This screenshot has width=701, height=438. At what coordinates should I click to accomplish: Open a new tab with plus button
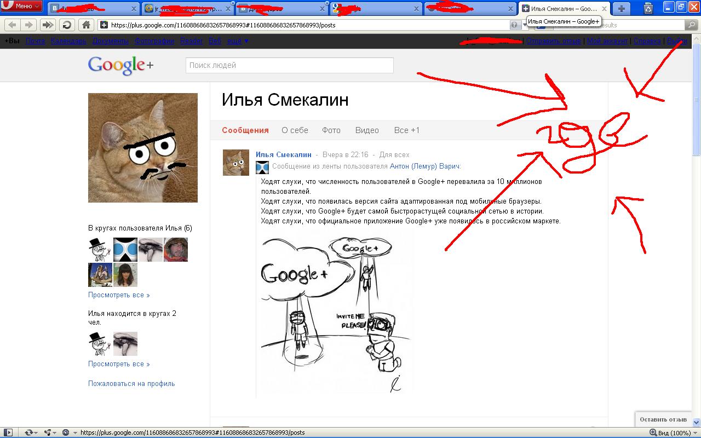[621, 8]
